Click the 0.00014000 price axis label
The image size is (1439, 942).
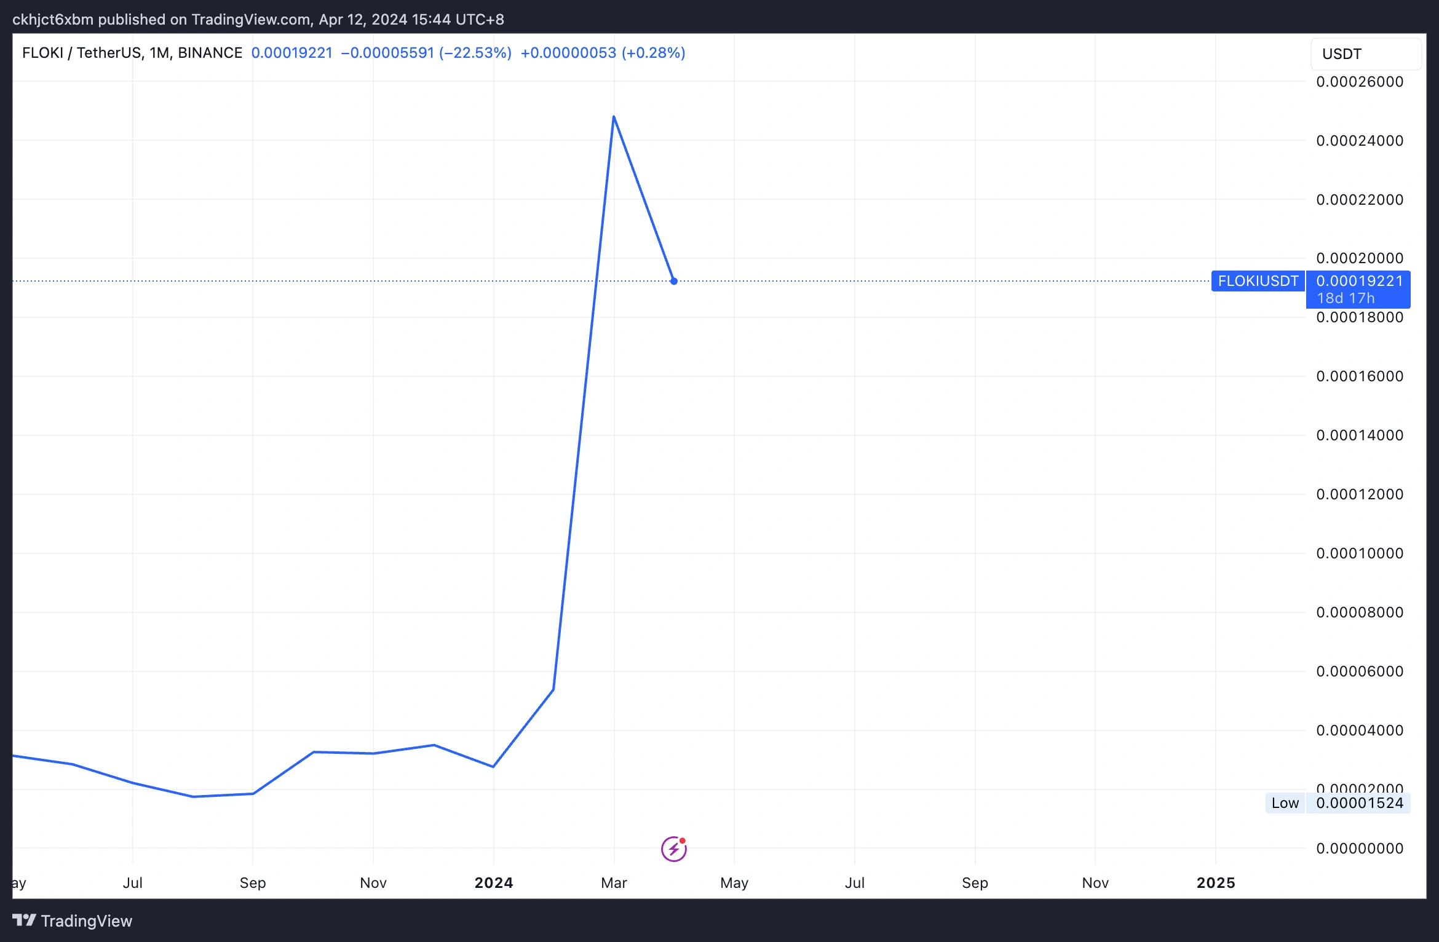coord(1360,435)
